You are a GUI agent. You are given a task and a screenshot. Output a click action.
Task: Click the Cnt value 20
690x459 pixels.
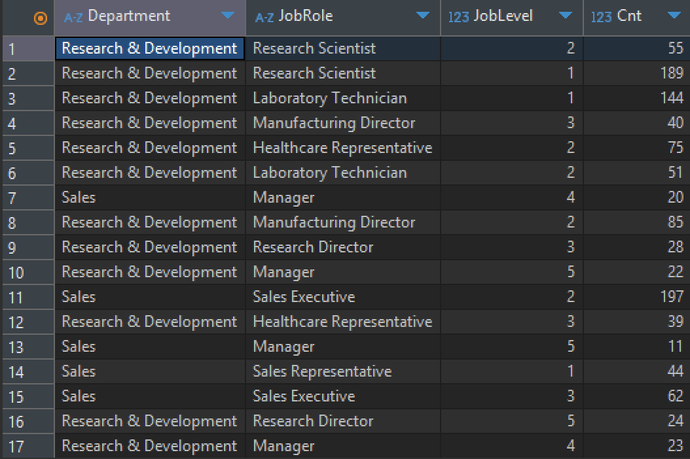coord(676,197)
